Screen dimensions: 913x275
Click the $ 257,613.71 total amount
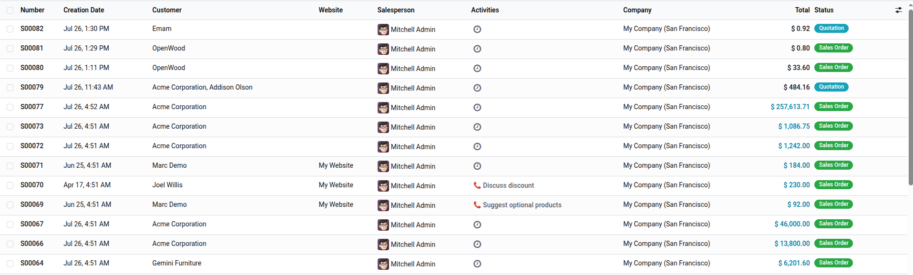coord(790,107)
